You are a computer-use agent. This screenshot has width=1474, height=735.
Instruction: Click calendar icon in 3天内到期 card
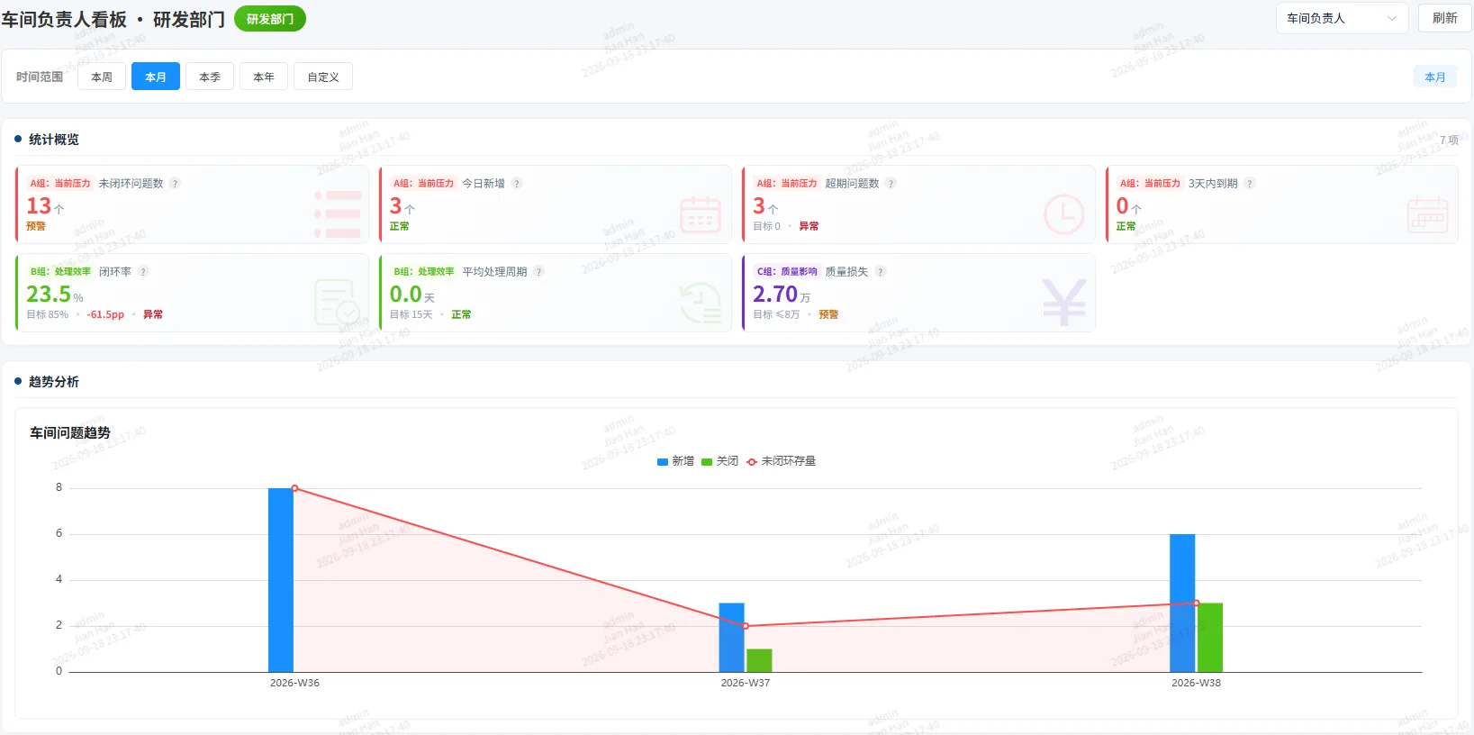[1427, 214]
